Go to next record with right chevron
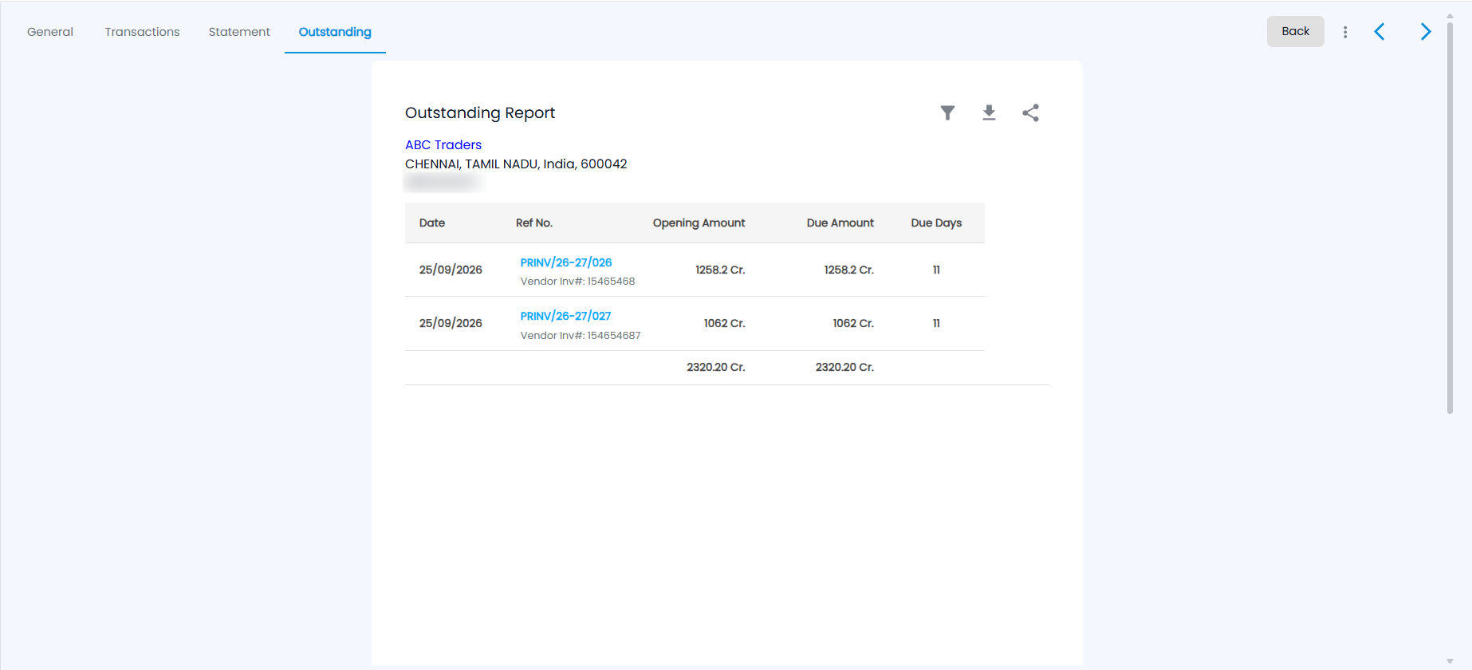Image resolution: width=1472 pixels, height=670 pixels. [1426, 32]
